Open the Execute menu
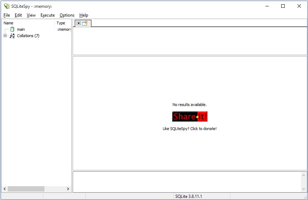Screen dimensions: 308x200 (x=48, y=15)
